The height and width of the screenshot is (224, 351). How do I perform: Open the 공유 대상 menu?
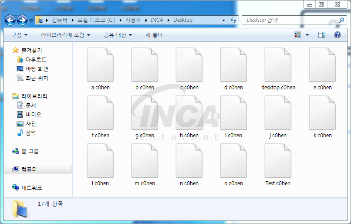(x=118, y=35)
